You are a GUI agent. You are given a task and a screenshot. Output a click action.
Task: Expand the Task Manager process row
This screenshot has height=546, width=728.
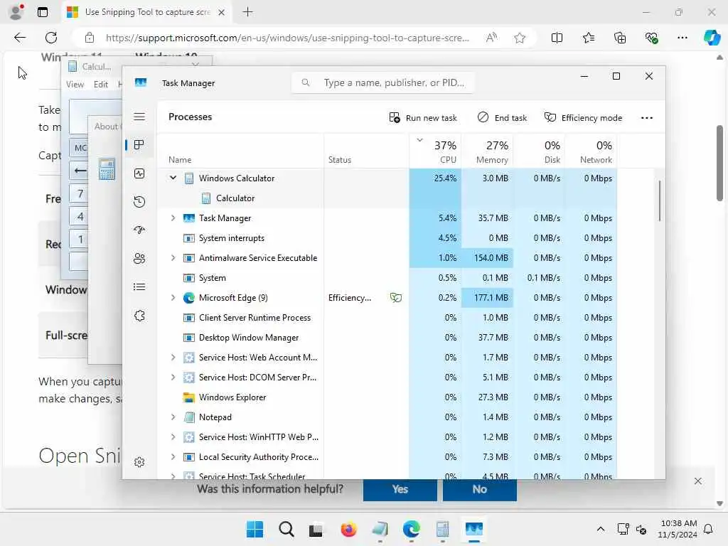coord(173,218)
